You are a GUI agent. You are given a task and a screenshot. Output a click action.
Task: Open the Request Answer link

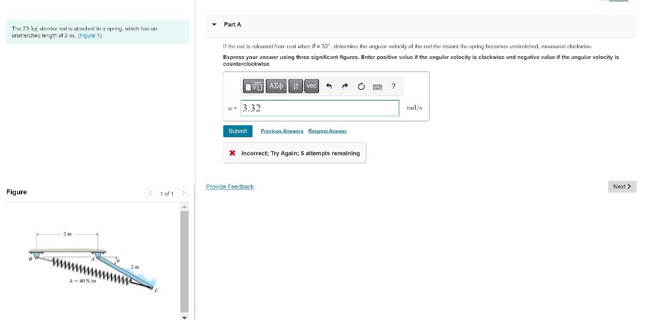327,131
